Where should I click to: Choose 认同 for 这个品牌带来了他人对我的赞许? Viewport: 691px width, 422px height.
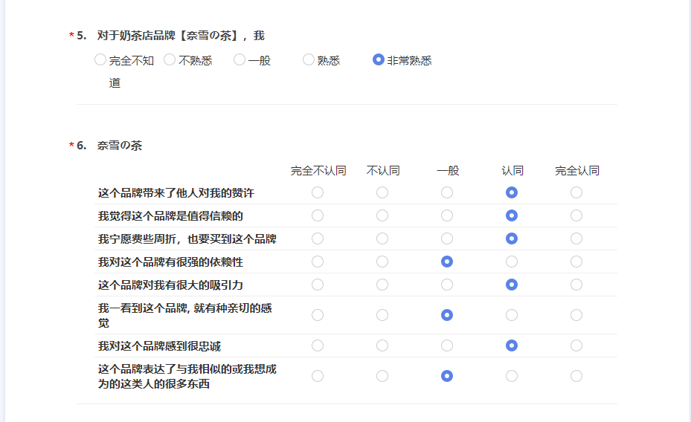(512, 192)
